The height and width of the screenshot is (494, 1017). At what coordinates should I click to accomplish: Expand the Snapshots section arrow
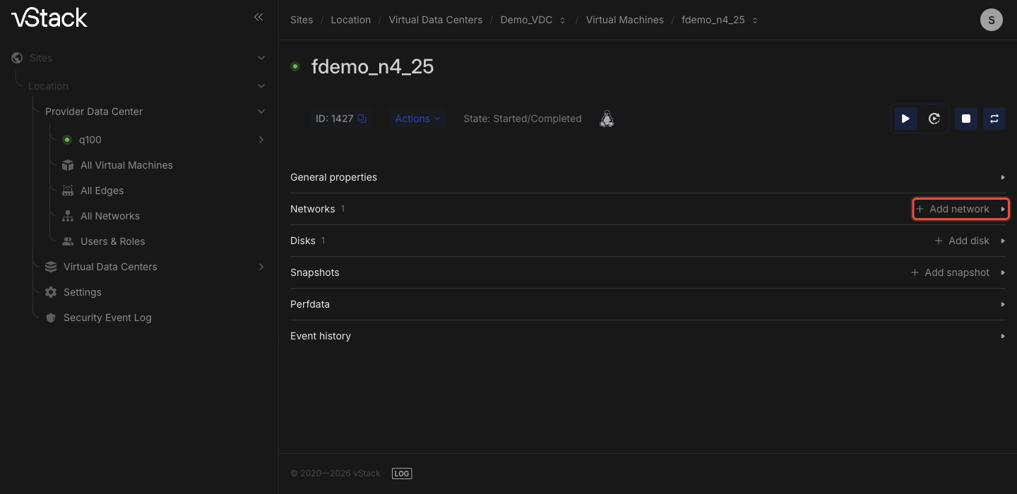pyautogui.click(x=1003, y=272)
